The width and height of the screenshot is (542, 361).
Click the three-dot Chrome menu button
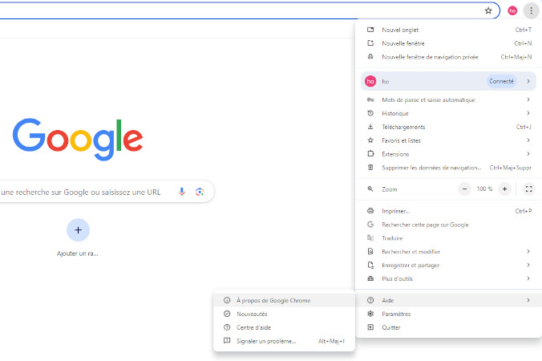click(x=532, y=10)
